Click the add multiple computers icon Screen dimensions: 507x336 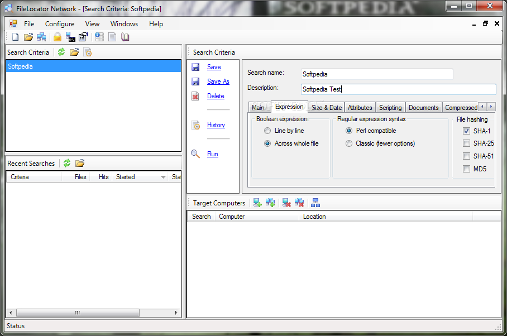270,203
